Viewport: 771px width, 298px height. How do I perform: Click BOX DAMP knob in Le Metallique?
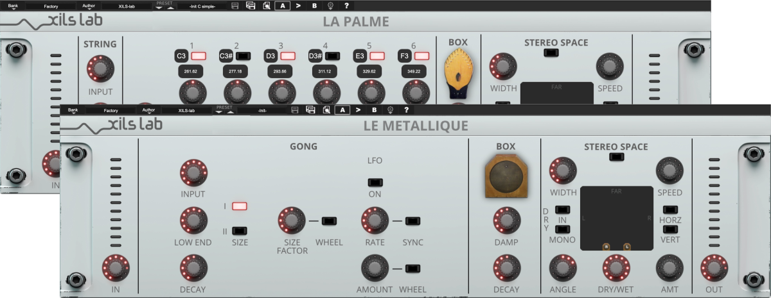tap(506, 221)
